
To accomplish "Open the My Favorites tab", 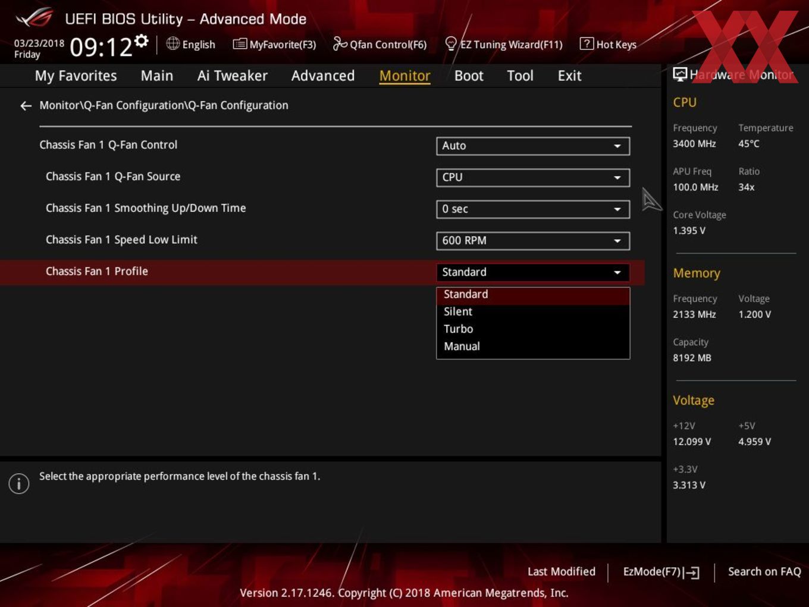I will pyautogui.click(x=76, y=76).
